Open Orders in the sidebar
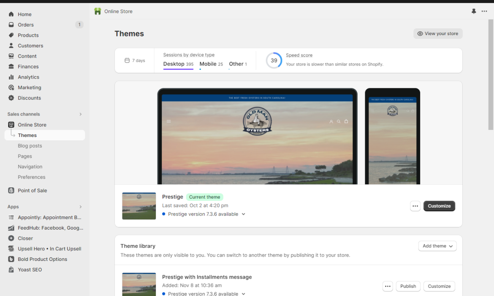The image size is (494, 296). coord(25,25)
